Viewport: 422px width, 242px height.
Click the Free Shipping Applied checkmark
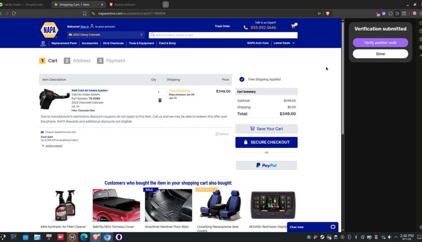(x=242, y=79)
